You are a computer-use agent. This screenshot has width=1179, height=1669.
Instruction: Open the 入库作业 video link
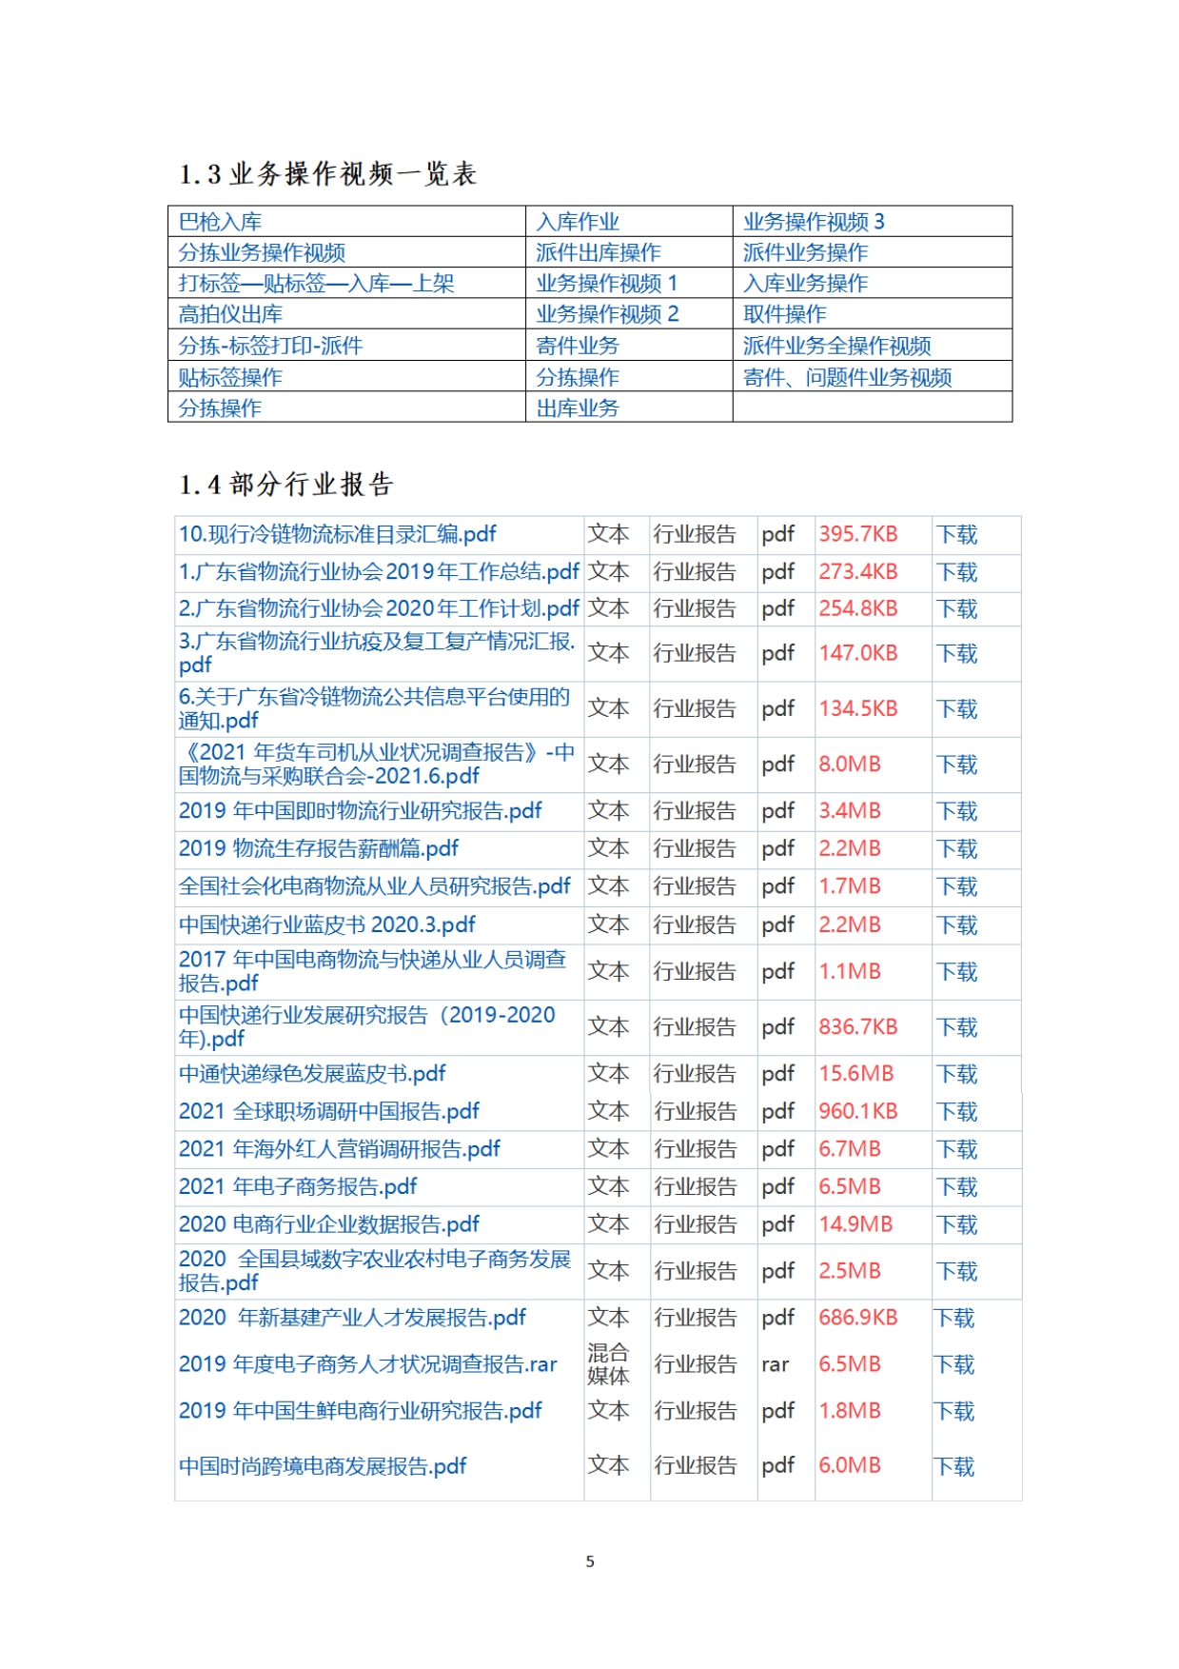[578, 222]
